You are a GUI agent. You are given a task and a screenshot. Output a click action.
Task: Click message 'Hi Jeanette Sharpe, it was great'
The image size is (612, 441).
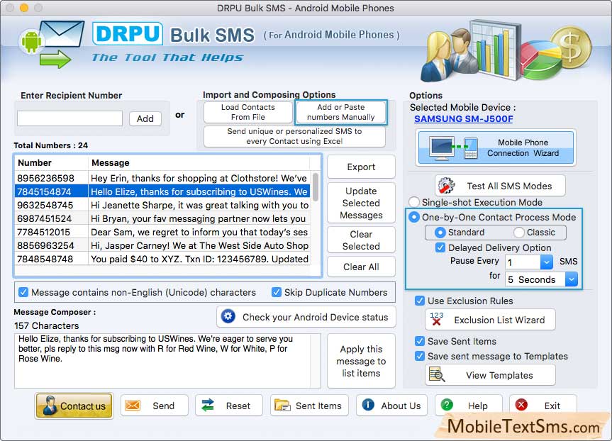[x=199, y=205]
